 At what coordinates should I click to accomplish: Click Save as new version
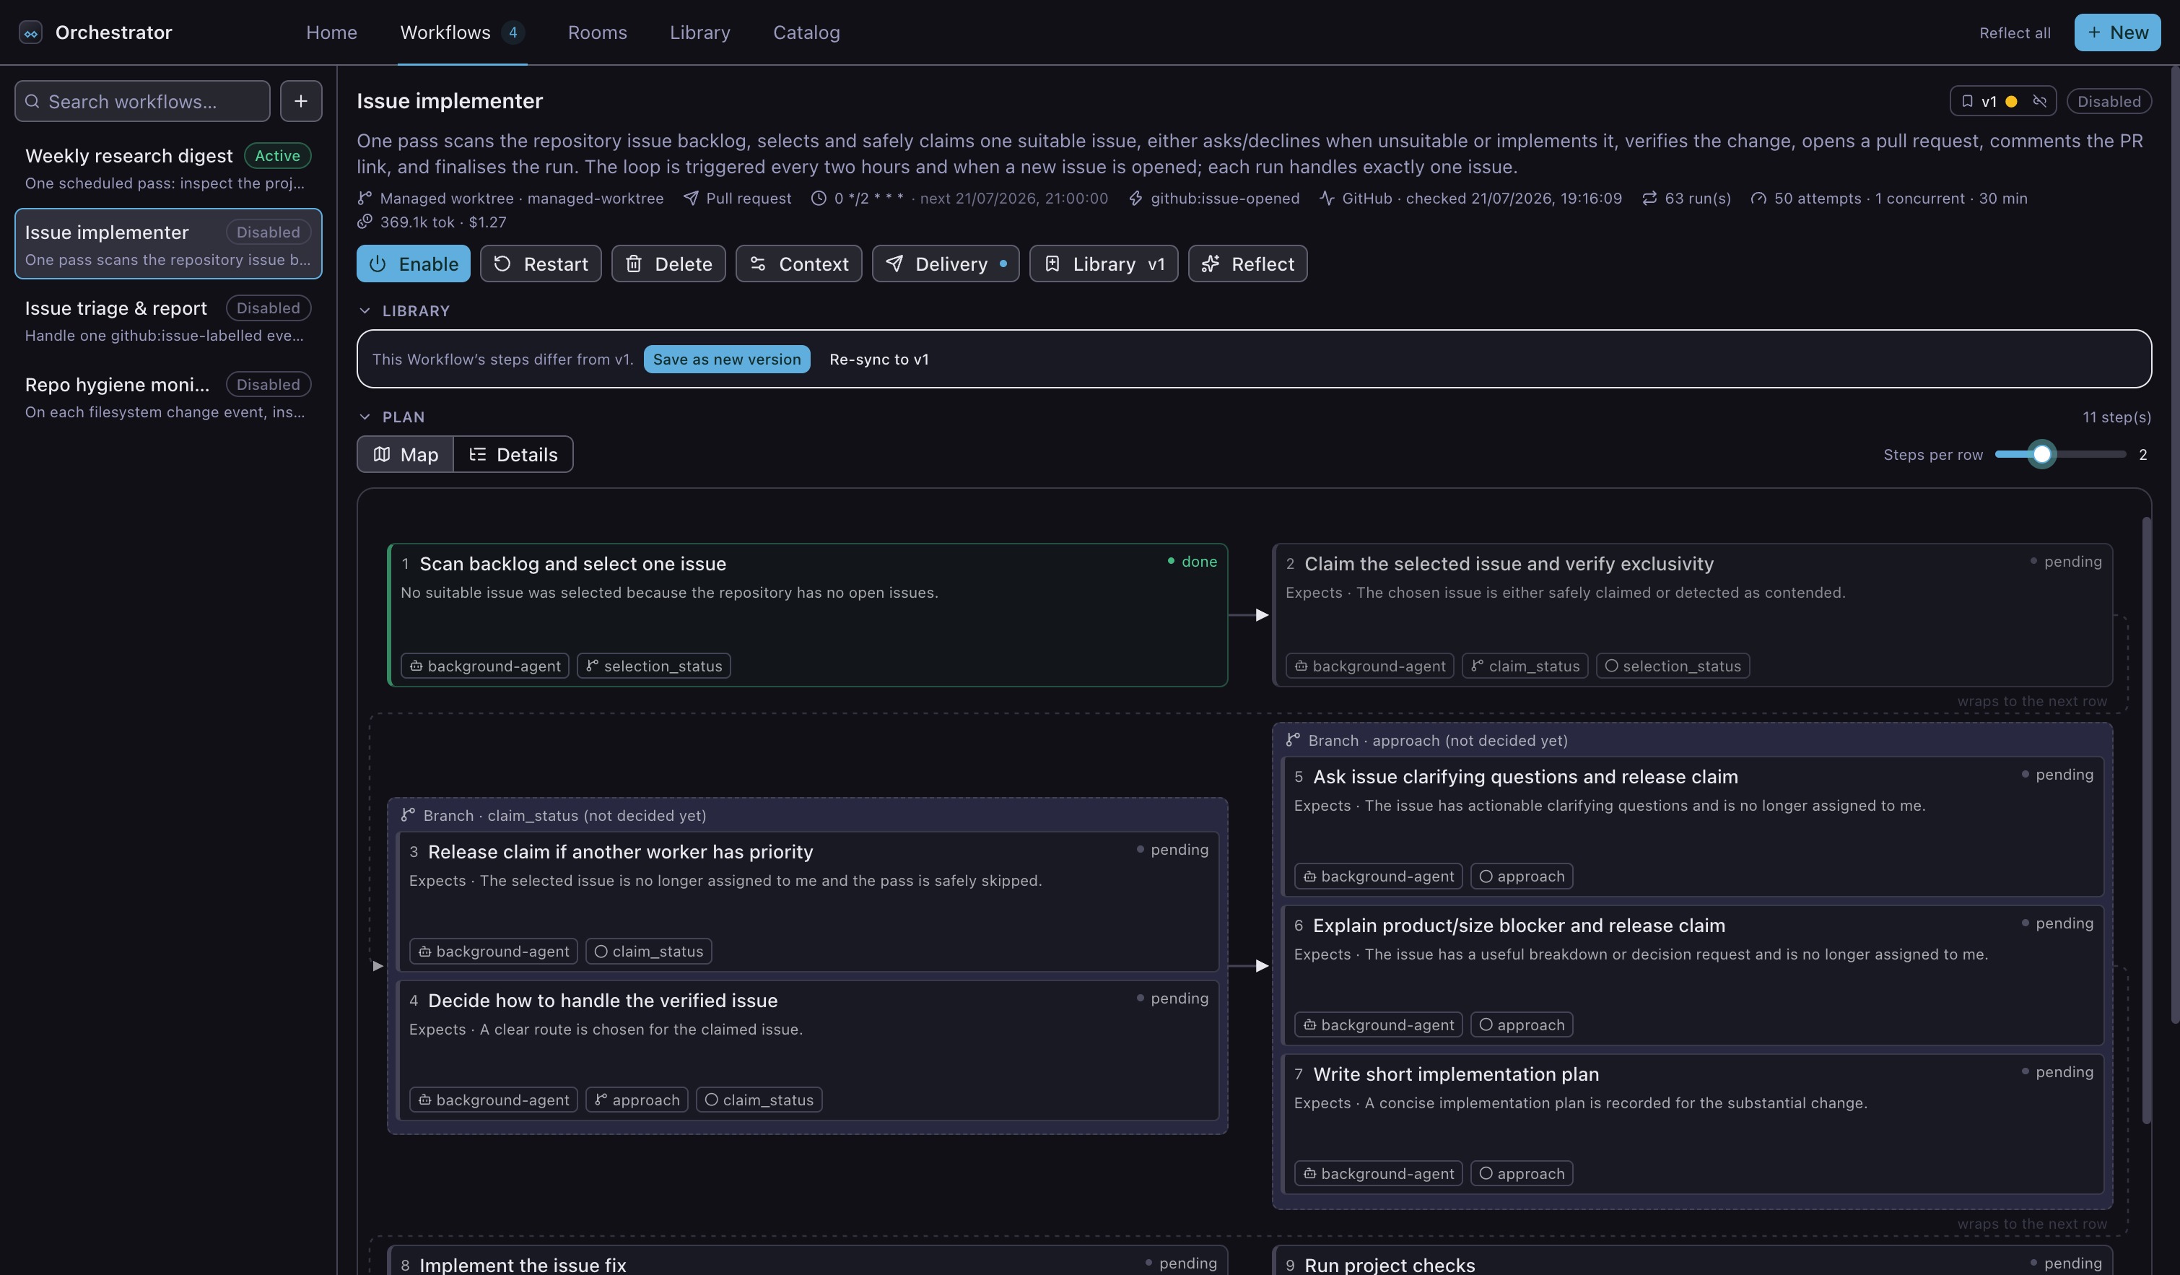tap(727, 359)
